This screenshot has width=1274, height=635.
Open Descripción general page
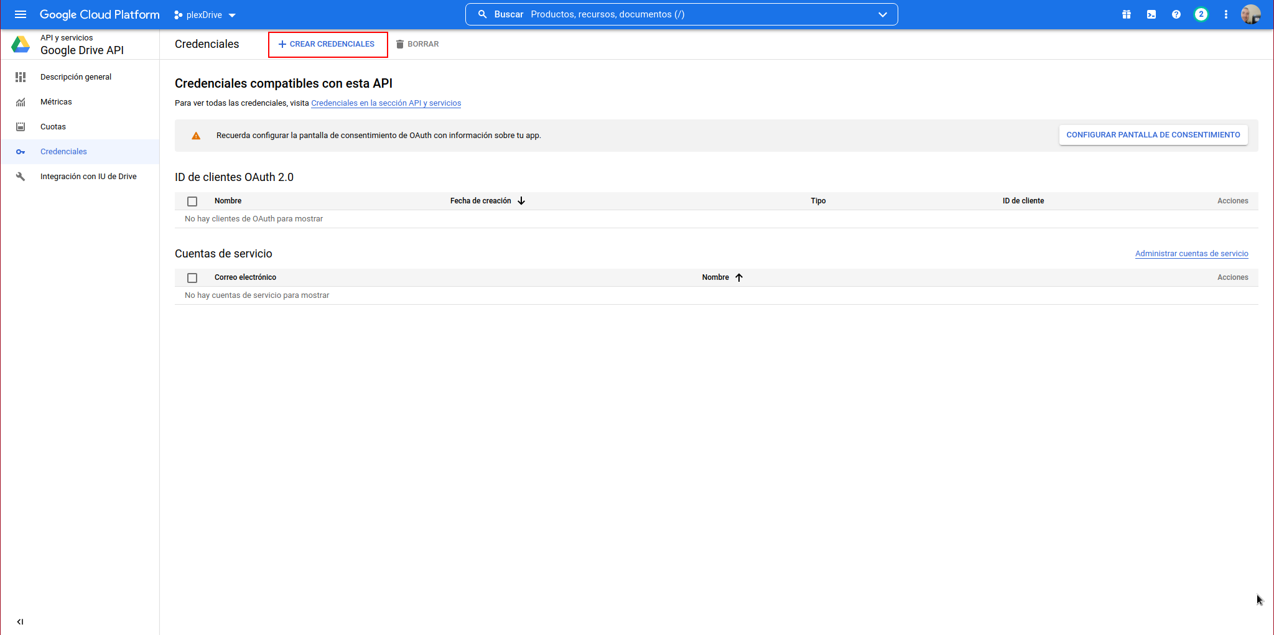coord(76,77)
